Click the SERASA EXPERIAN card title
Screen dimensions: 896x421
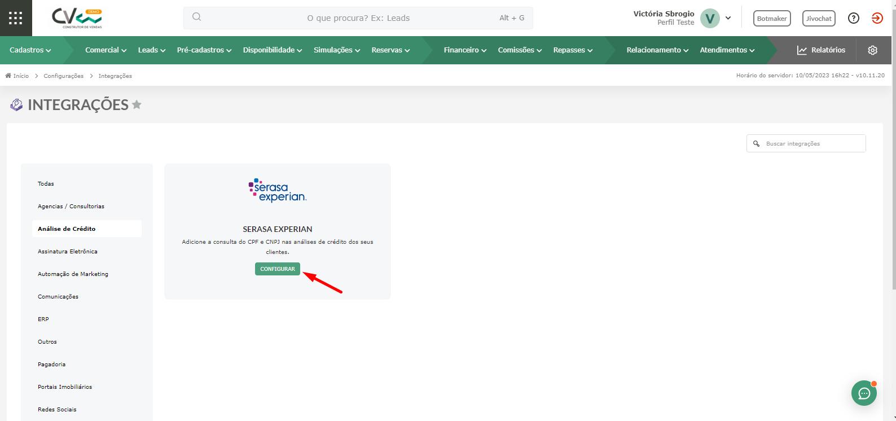pos(278,229)
